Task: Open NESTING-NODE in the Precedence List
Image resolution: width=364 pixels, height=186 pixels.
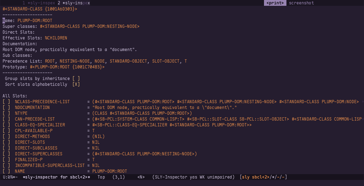Action: pos(75,61)
